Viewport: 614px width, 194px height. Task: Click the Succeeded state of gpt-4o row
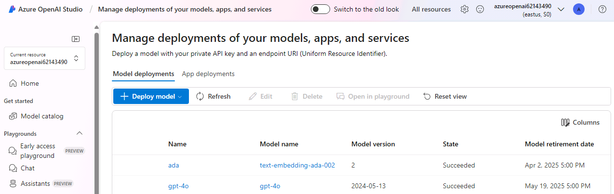(459, 186)
